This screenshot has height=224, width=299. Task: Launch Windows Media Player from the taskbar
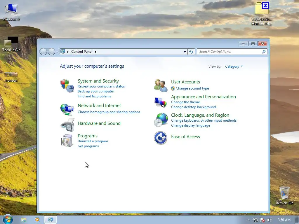[x=37, y=220]
